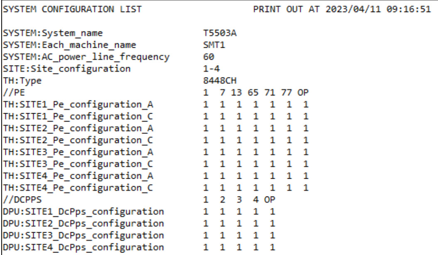Viewport: 438px width, 255px height.
Task: Select the SYSTEM:AC_power_line_frequency entry
Action: (x=86, y=57)
